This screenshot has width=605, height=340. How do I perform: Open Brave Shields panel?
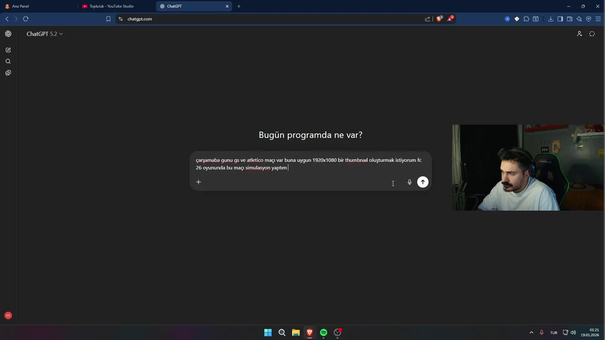[439, 19]
